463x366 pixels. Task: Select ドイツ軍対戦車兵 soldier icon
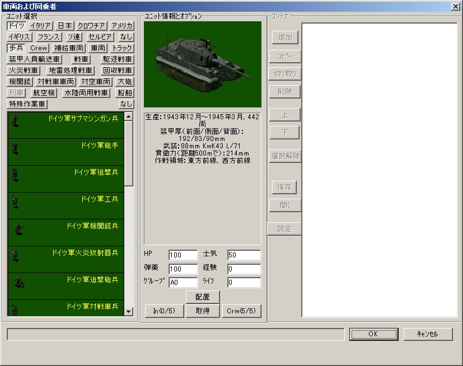[x=15, y=310]
